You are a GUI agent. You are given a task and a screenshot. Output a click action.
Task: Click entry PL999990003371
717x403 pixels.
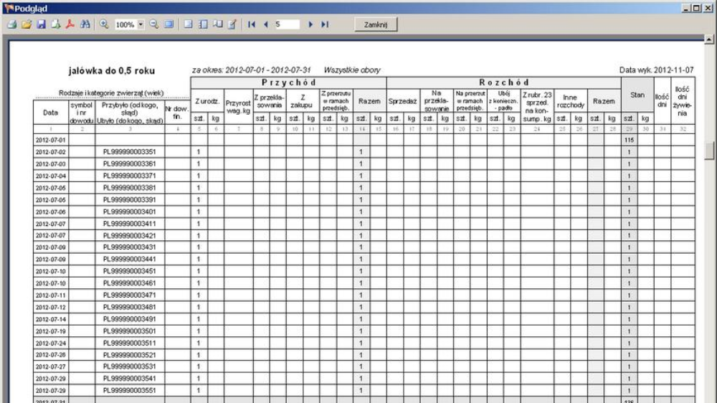tap(130, 176)
